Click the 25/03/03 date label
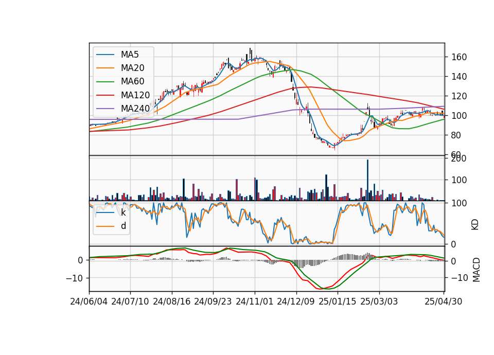 (379, 301)
